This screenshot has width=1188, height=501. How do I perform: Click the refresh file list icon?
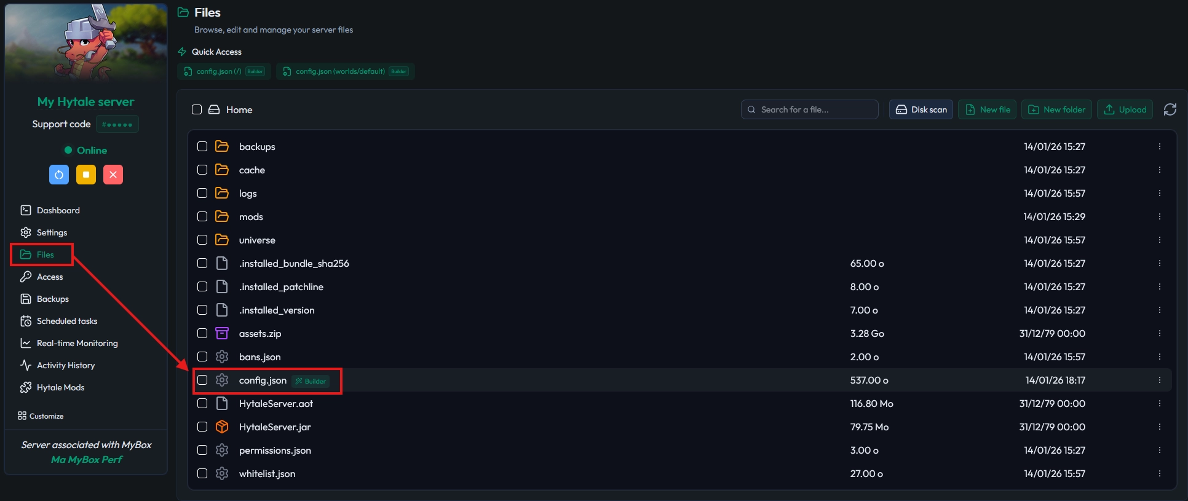(1170, 109)
